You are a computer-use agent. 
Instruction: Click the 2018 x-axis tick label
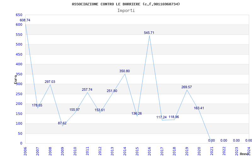(x=175, y=151)
